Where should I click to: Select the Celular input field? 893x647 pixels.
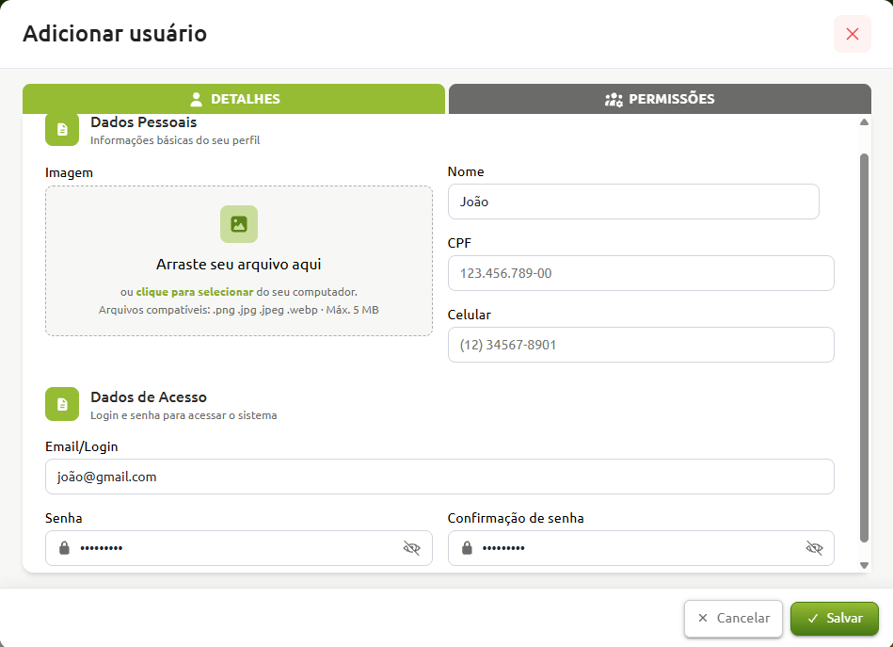[641, 345]
